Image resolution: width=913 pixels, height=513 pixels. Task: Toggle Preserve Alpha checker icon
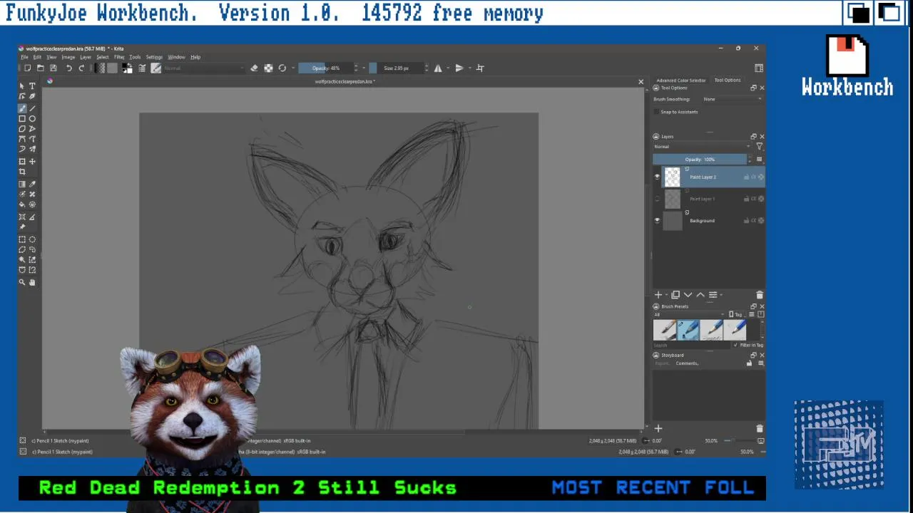tap(268, 68)
